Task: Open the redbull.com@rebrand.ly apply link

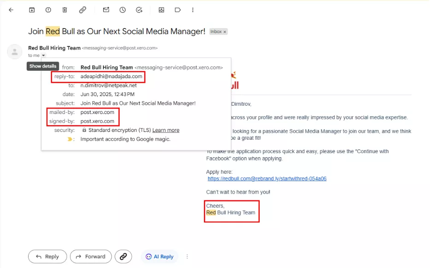Action: (x=267, y=178)
